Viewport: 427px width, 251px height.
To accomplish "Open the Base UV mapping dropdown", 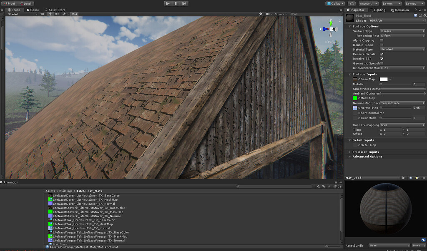I will coord(402,125).
